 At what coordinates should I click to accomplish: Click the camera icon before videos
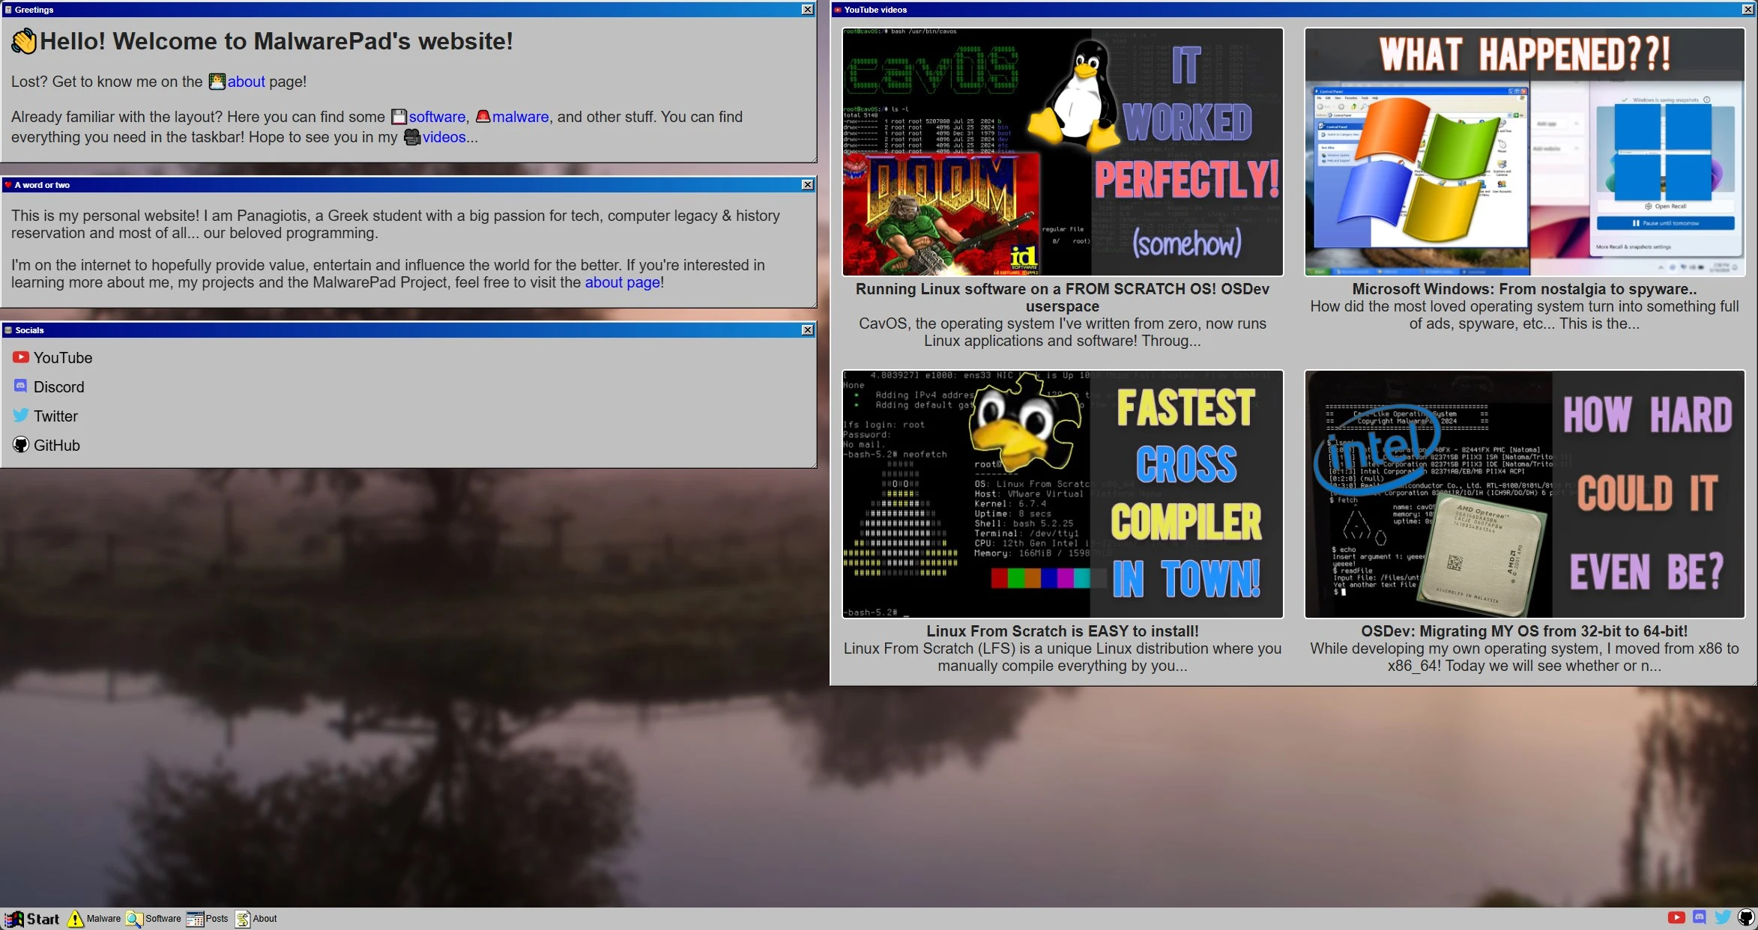(x=412, y=137)
